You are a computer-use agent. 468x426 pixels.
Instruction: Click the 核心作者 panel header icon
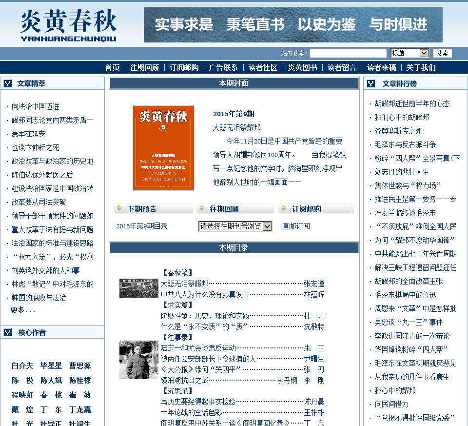7,332
